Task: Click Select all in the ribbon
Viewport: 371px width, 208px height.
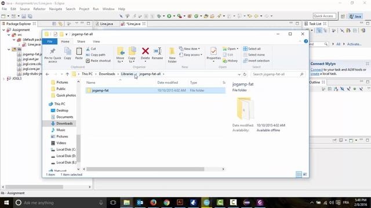Action: coord(252,49)
